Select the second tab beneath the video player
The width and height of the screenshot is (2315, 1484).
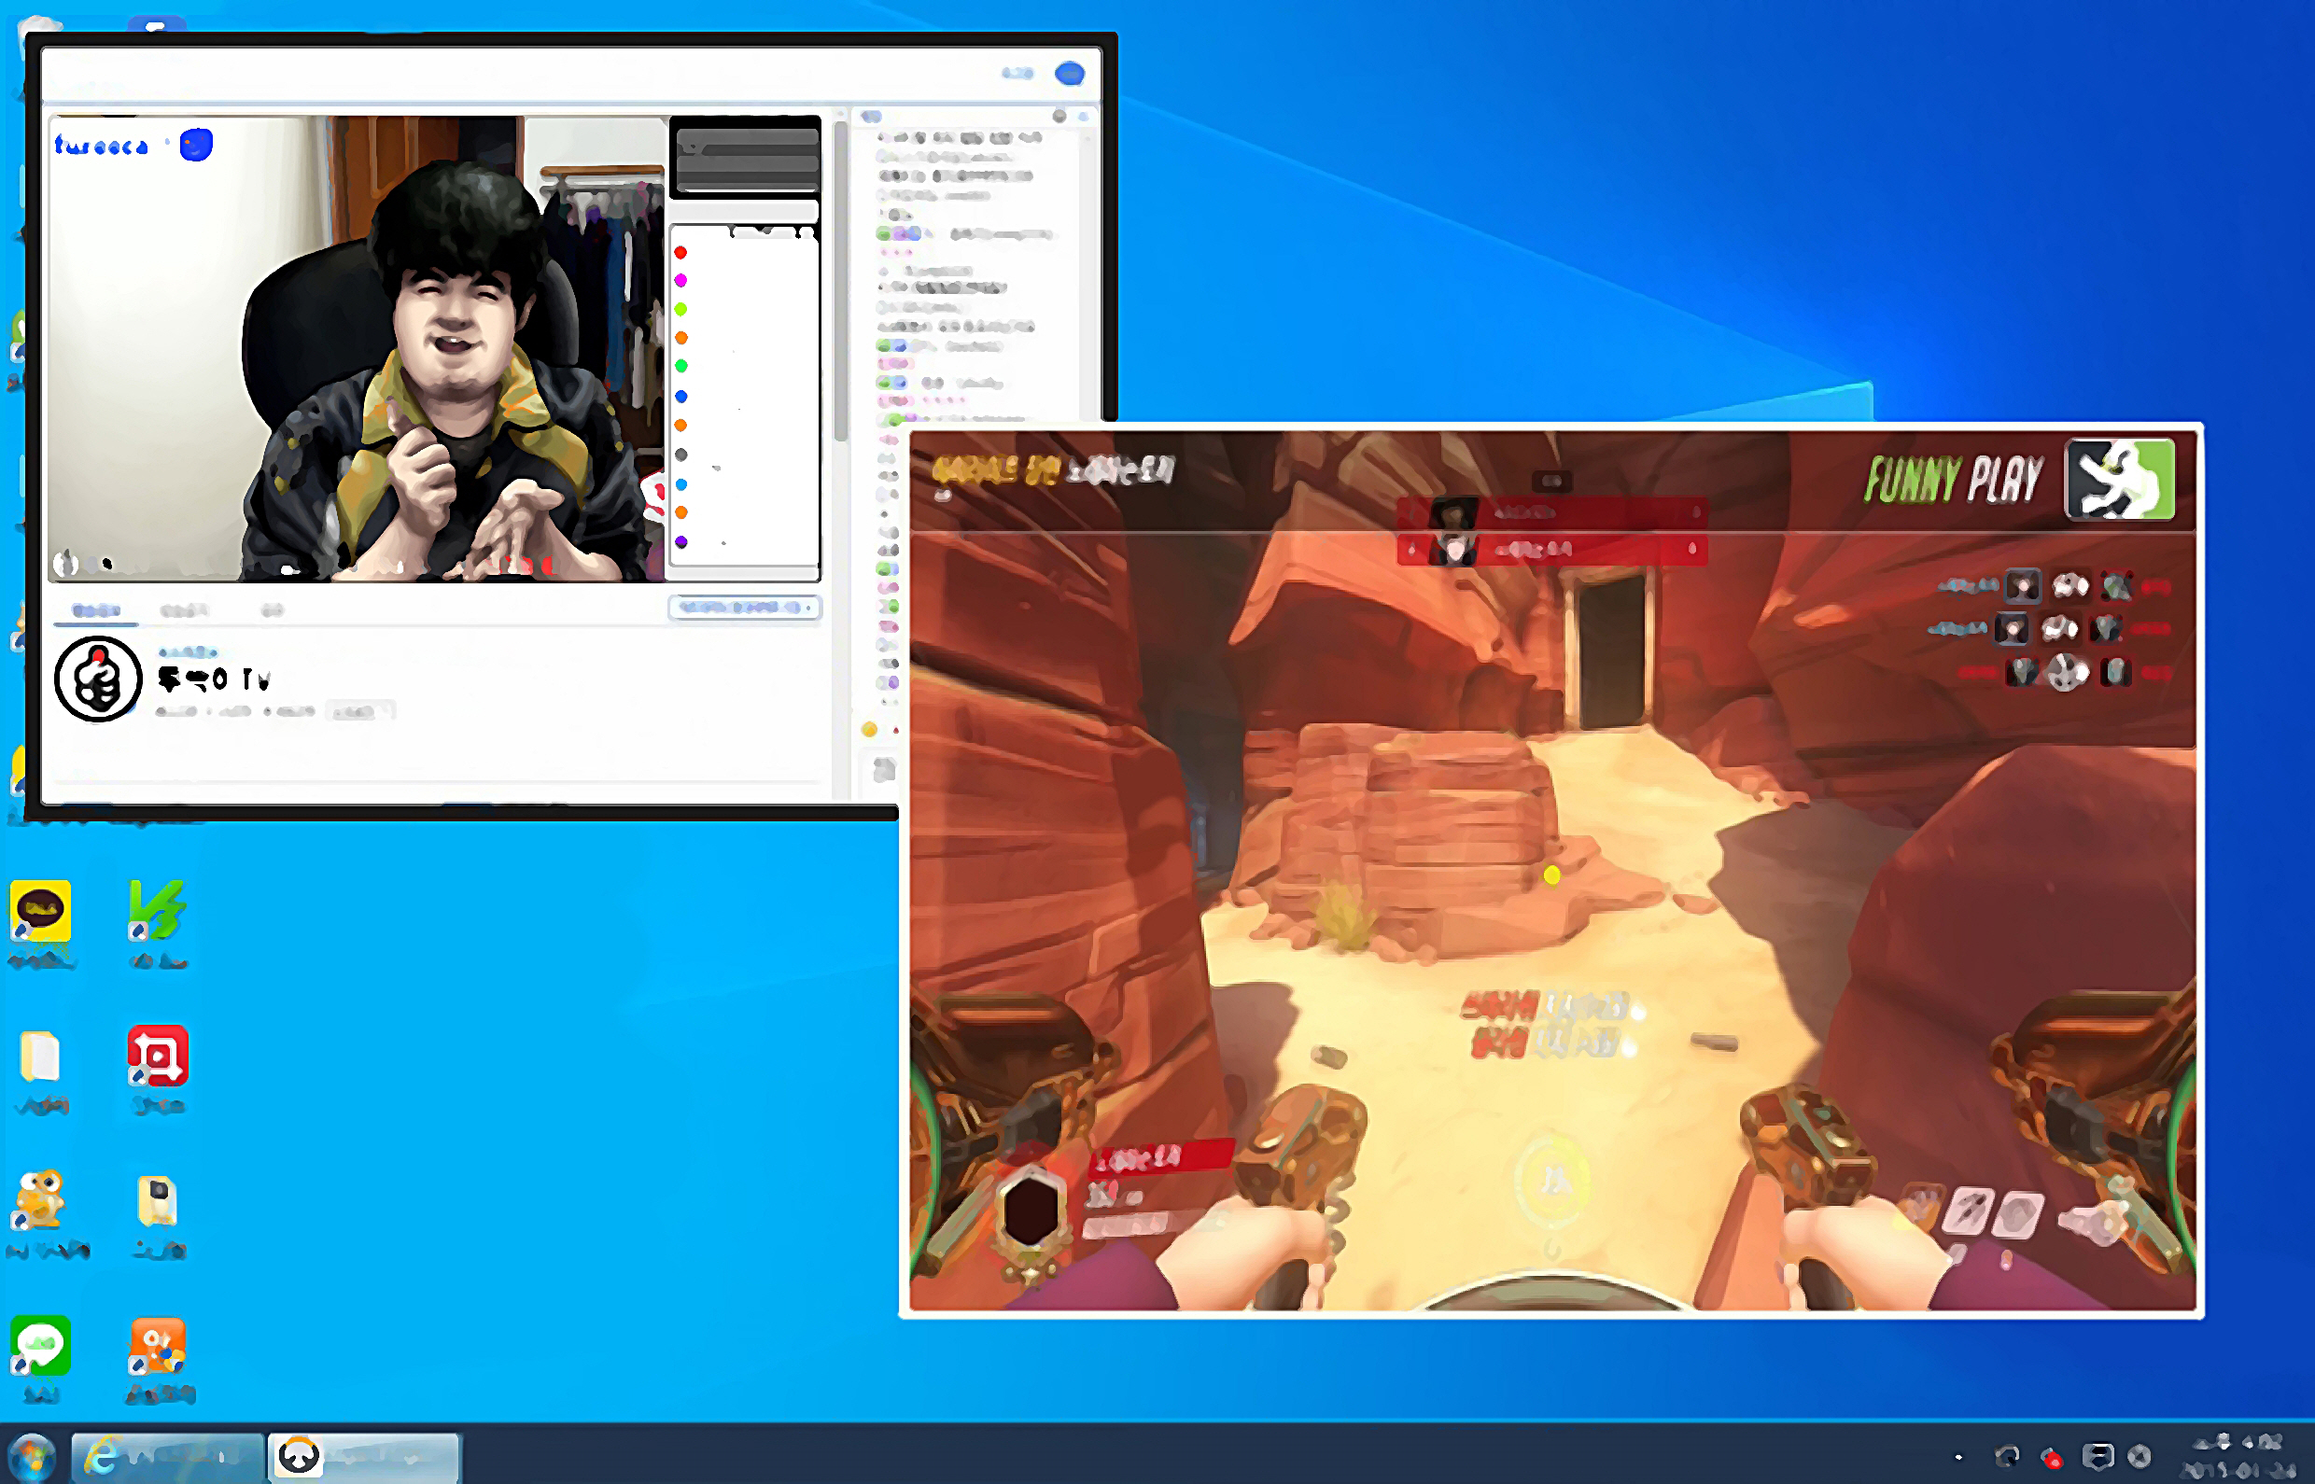click(183, 610)
